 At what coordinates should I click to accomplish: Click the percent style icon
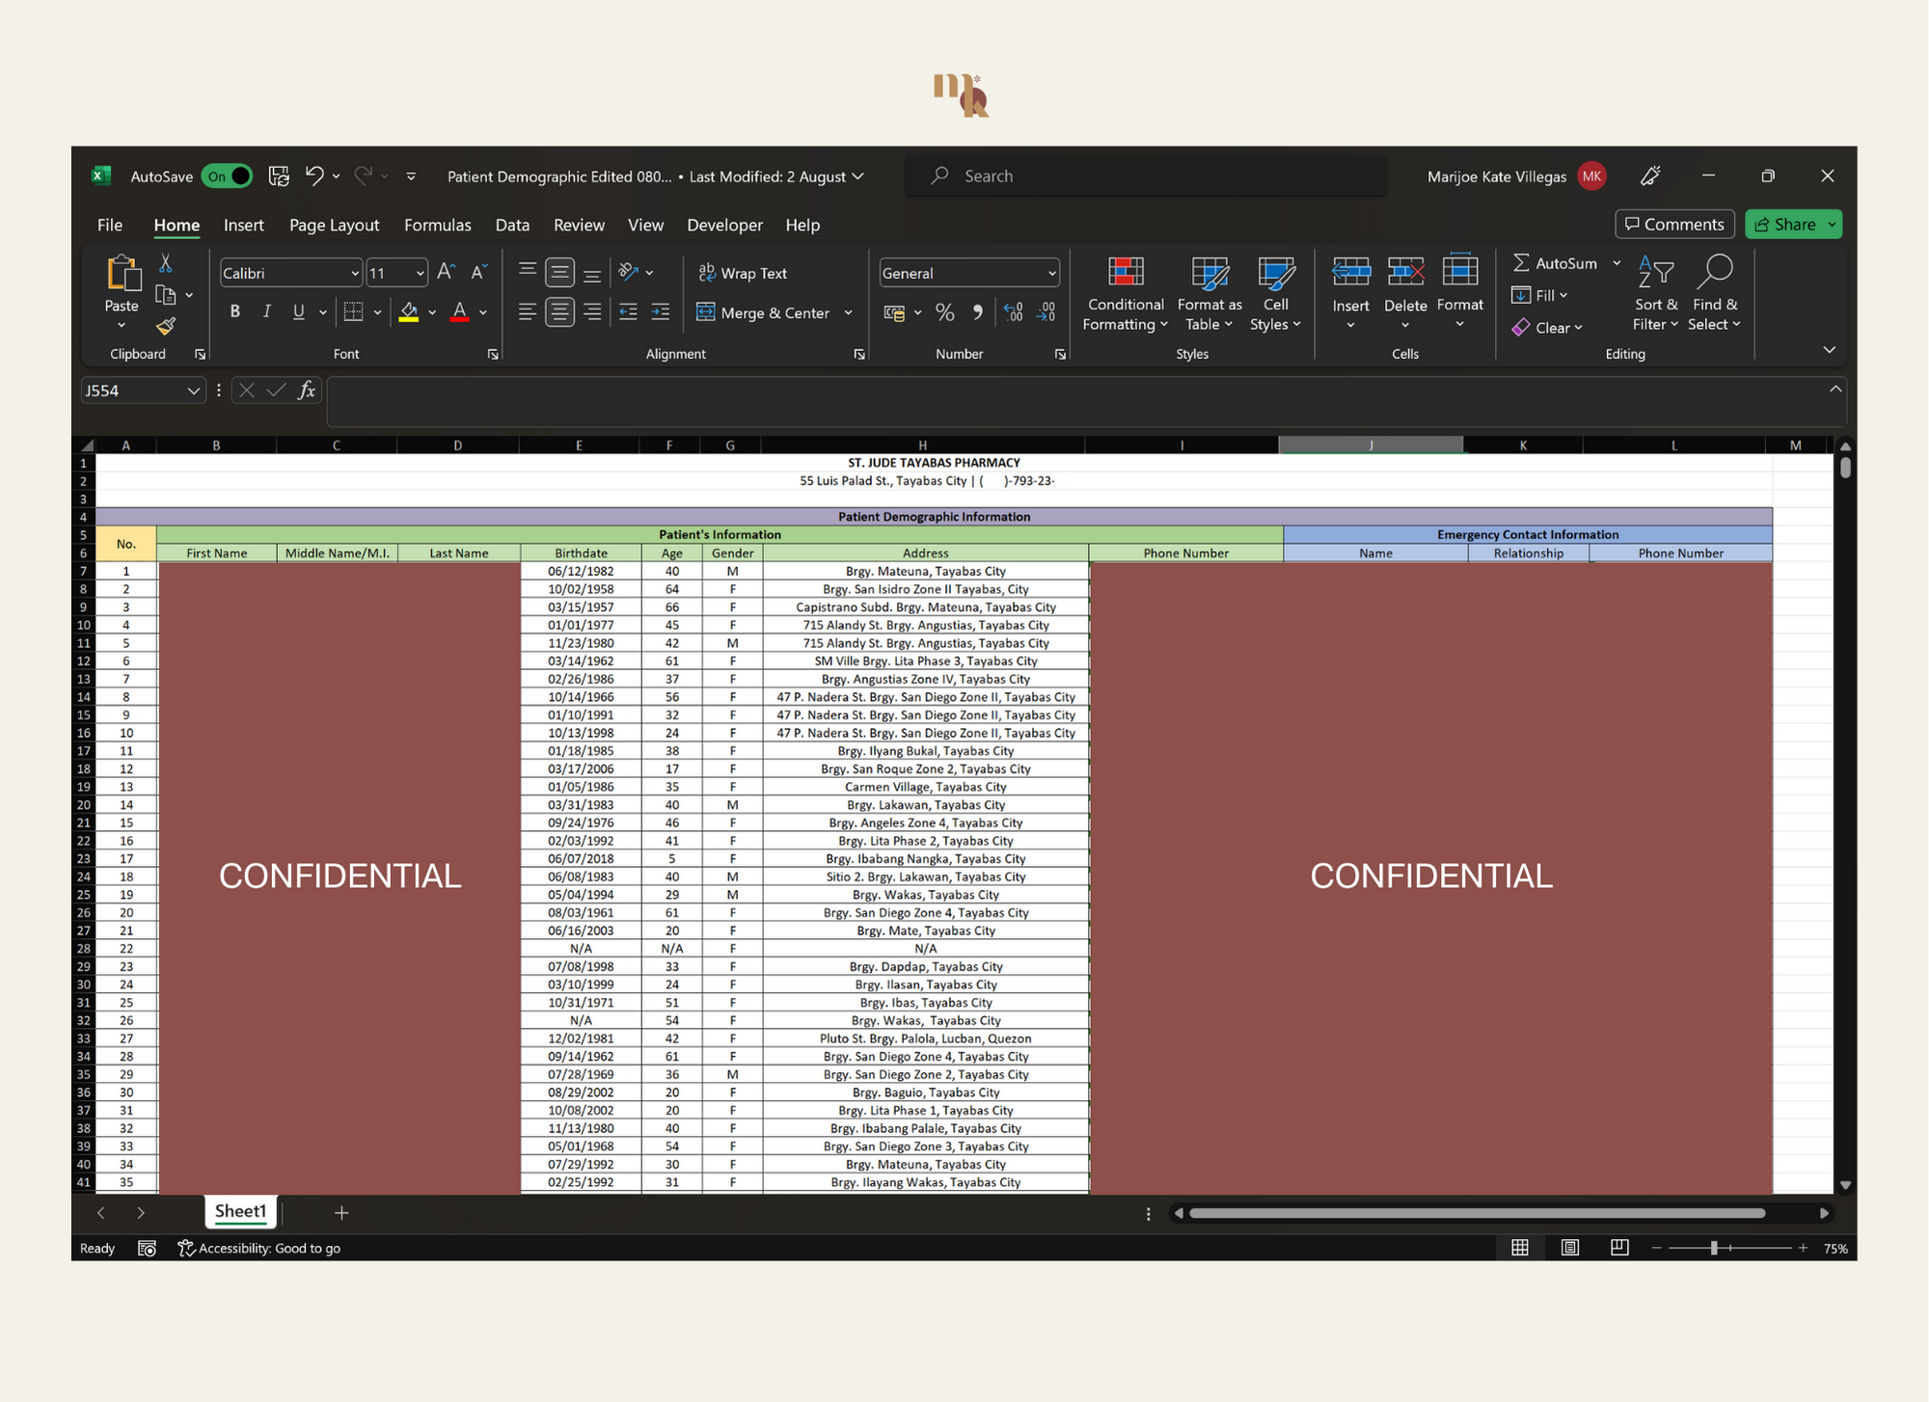pyautogui.click(x=944, y=312)
